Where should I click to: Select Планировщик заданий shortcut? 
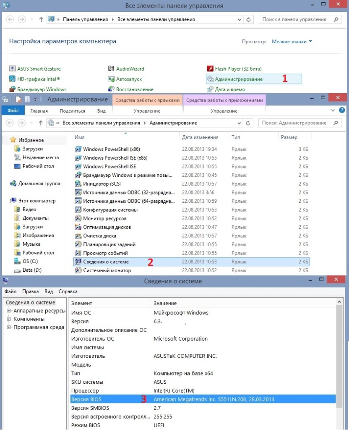click(105, 244)
